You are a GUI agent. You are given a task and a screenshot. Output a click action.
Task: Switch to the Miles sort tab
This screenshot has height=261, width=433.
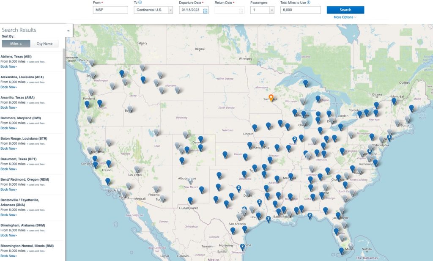click(16, 43)
